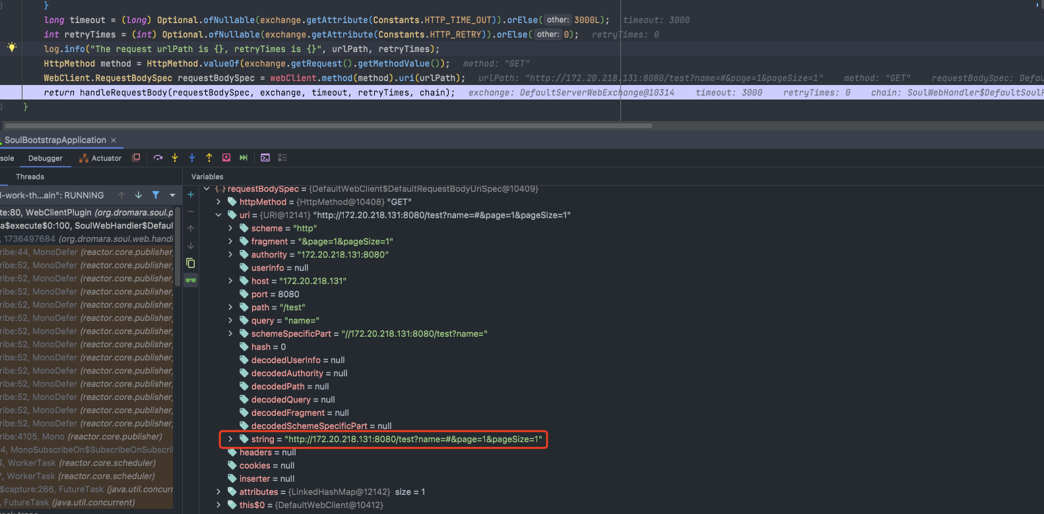Image resolution: width=1044 pixels, height=514 pixels.
Task: Expand the attributes variable node
Action: [218, 492]
